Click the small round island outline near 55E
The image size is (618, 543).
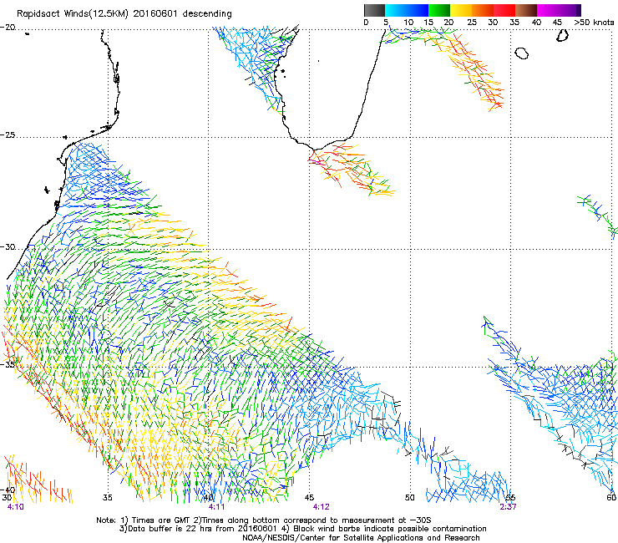[522, 53]
